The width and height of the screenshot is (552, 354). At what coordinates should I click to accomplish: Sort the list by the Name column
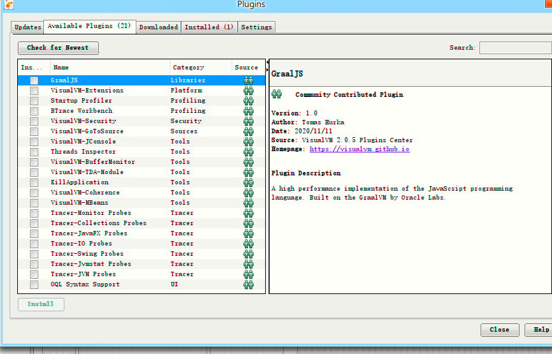[110, 67]
